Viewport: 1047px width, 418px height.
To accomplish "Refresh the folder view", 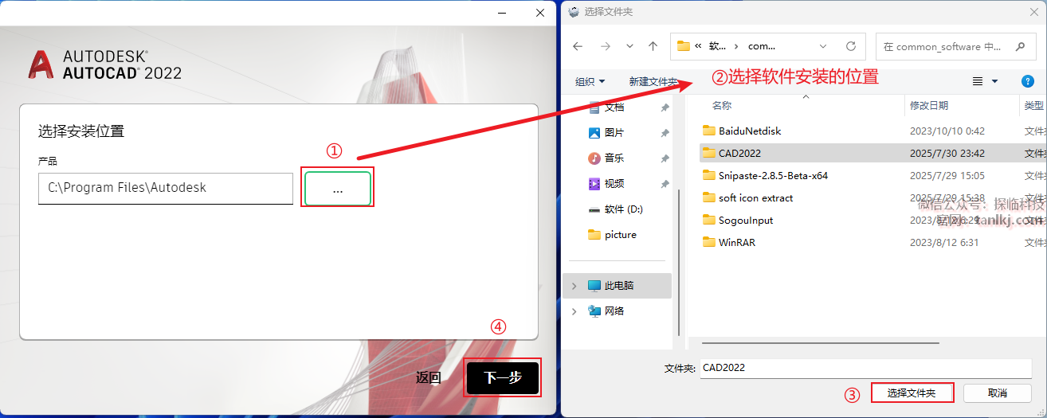I will [850, 46].
